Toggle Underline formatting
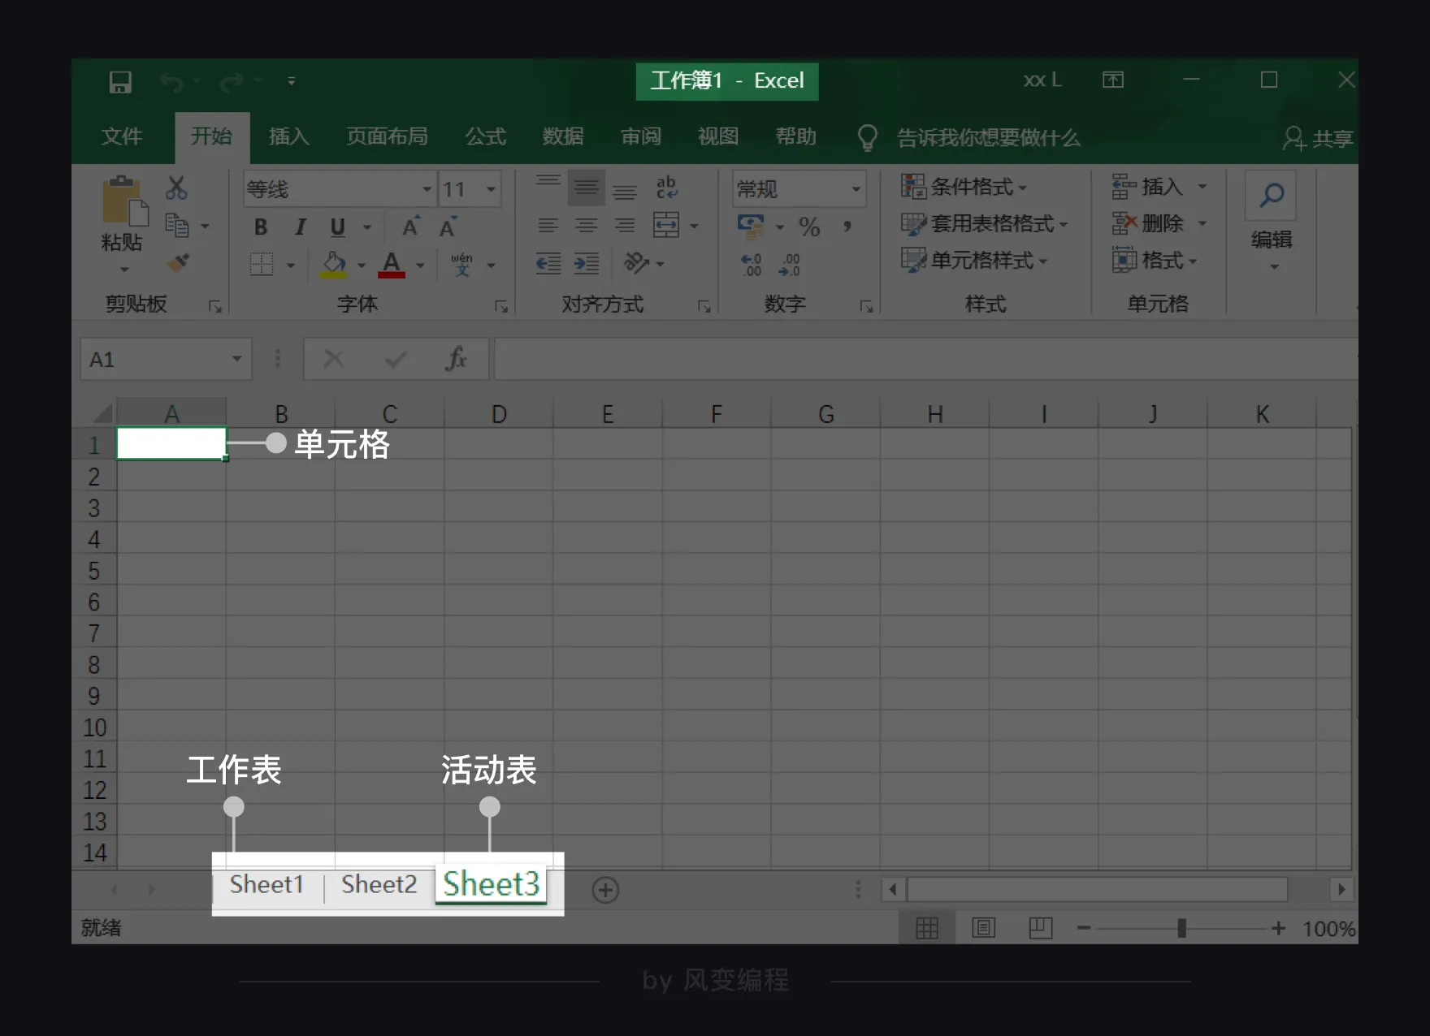Screen dimensions: 1430x1036 [x=338, y=227]
